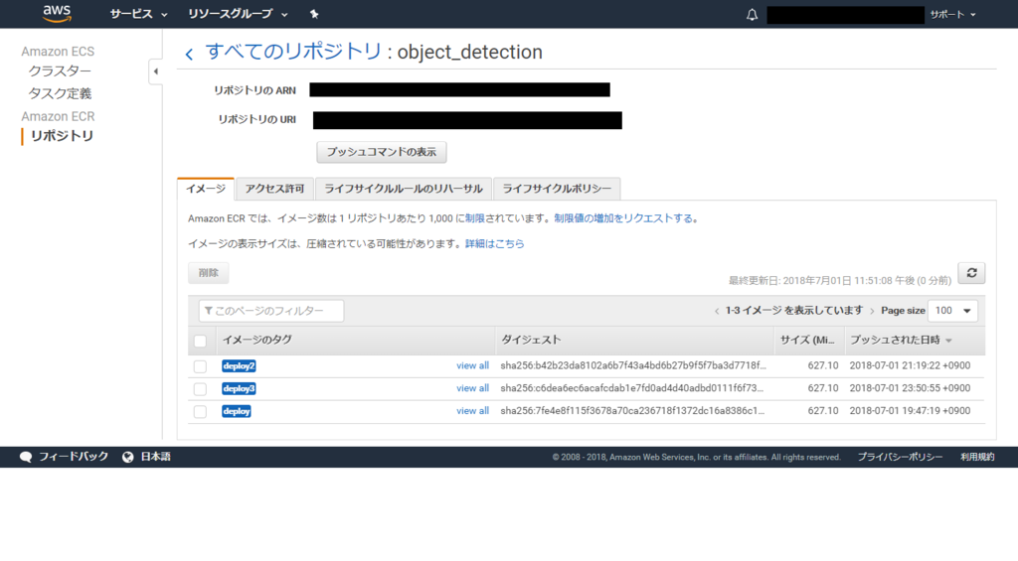Select all images with header checkbox
The width and height of the screenshot is (1018, 561).
200,341
